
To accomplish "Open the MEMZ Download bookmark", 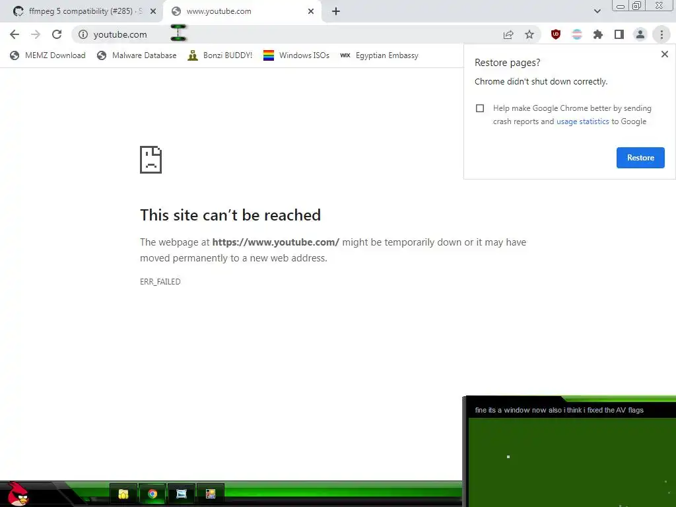I will [48, 55].
